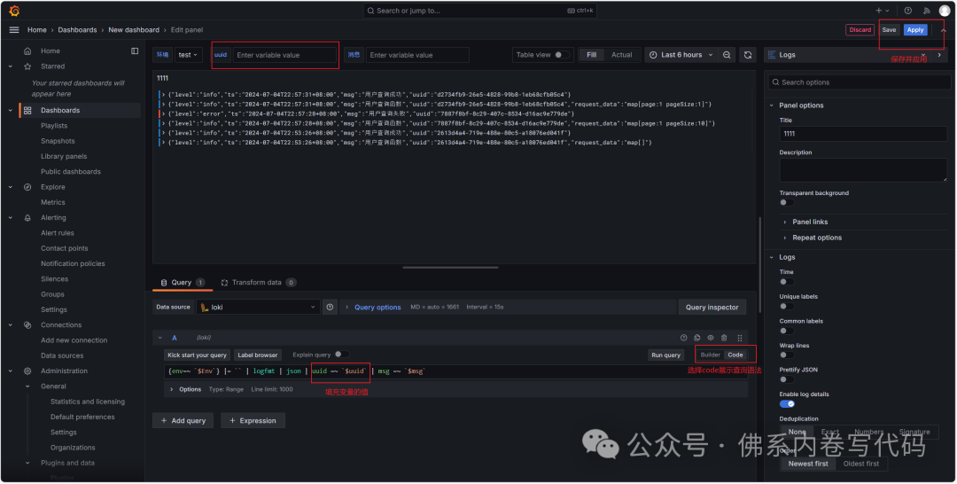Click the panel Title field

863,134
